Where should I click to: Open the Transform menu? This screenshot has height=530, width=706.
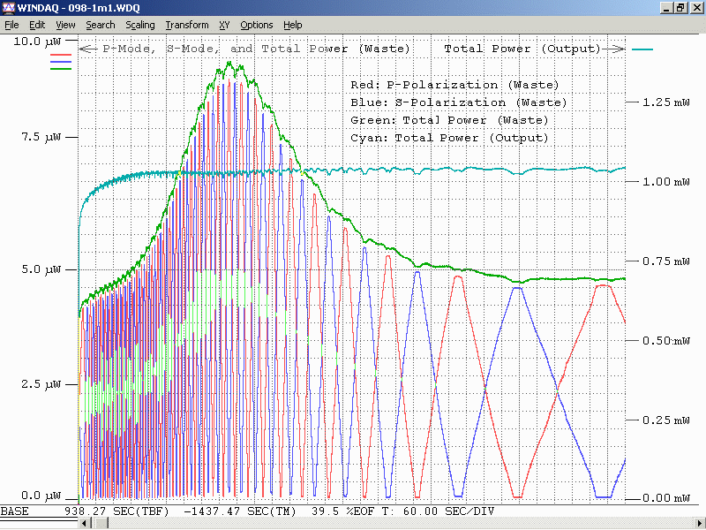click(187, 25)
